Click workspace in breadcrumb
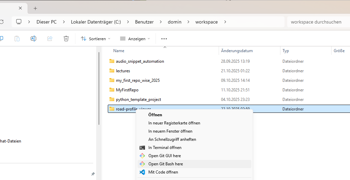The height and width of the screenshot is (180, 350). [206, 22]
